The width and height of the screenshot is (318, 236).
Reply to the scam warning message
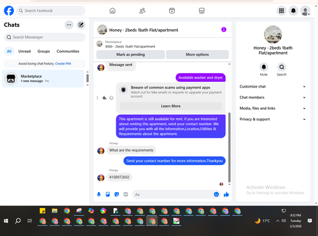point(104,98)
